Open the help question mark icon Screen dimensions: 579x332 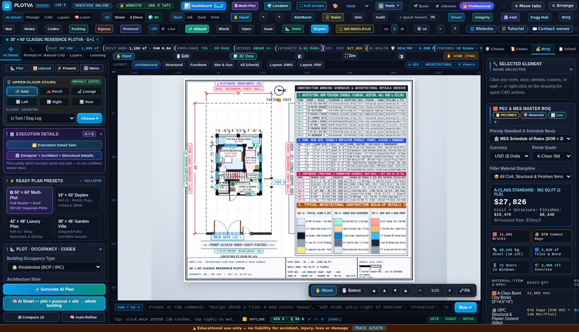point(455,28)
